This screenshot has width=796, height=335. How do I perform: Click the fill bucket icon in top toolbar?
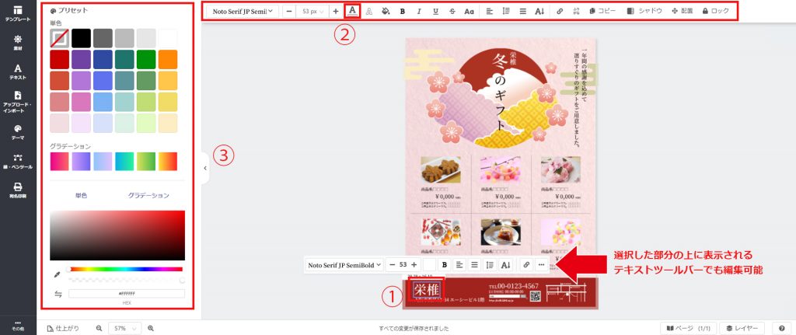386,12
